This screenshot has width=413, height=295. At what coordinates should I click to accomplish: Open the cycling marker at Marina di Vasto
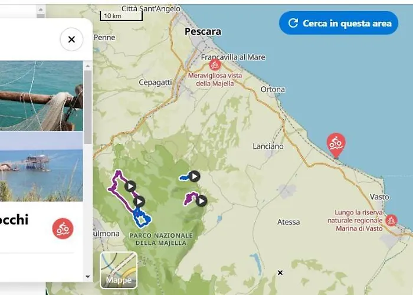tap(391, 220)
